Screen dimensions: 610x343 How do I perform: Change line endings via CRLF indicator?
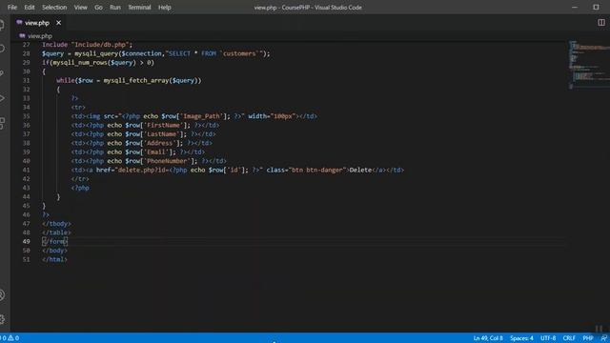[x=569, y=338]
